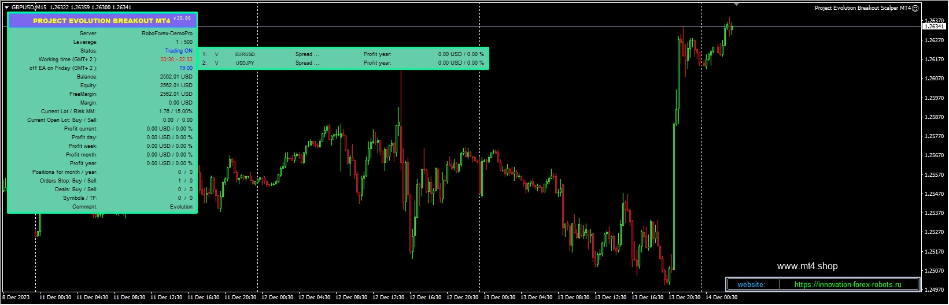Click the profit year value in the USDJPY row
949x305 pixels.
[x=461, y=63]
